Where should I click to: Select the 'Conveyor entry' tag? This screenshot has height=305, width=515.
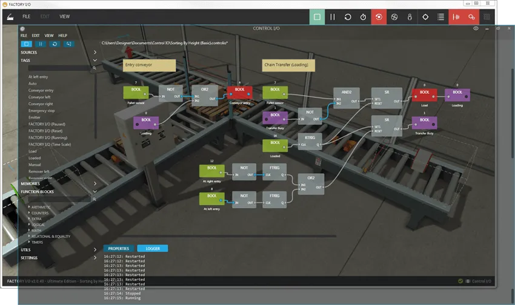tap(41, 90)
